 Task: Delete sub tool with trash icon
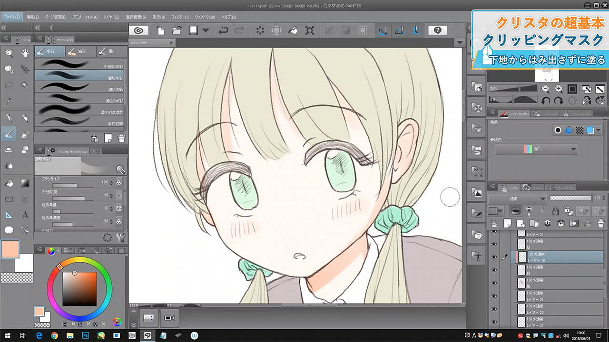pyautogui.click(x=121, y=138)
